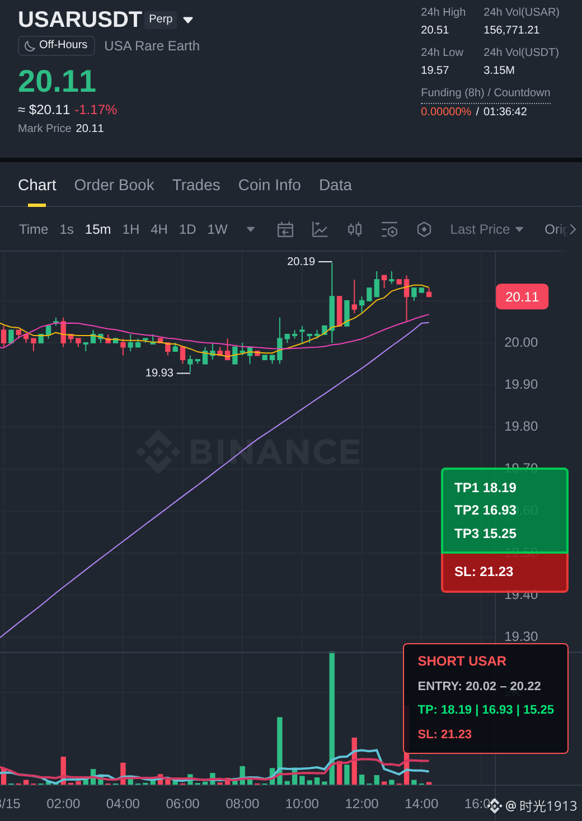Open the Data tab
Image resolution: width=582 pixels, height=821 pixels.
(x=336, y=185)
